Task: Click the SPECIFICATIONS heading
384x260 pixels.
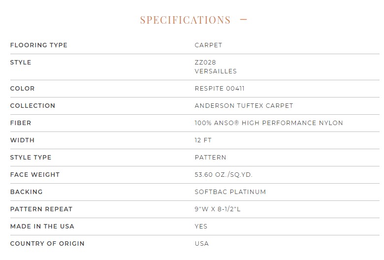Action: point(186,20)
